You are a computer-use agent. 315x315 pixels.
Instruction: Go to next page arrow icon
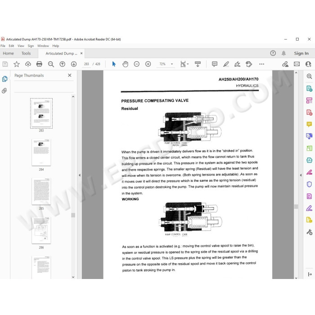coord(74,64)
